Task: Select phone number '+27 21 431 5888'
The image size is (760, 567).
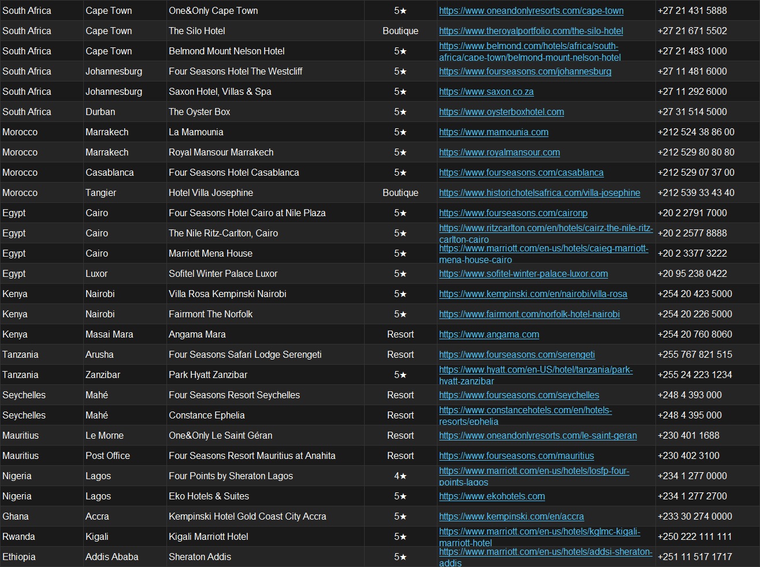Action: click(x=692, y=10)
